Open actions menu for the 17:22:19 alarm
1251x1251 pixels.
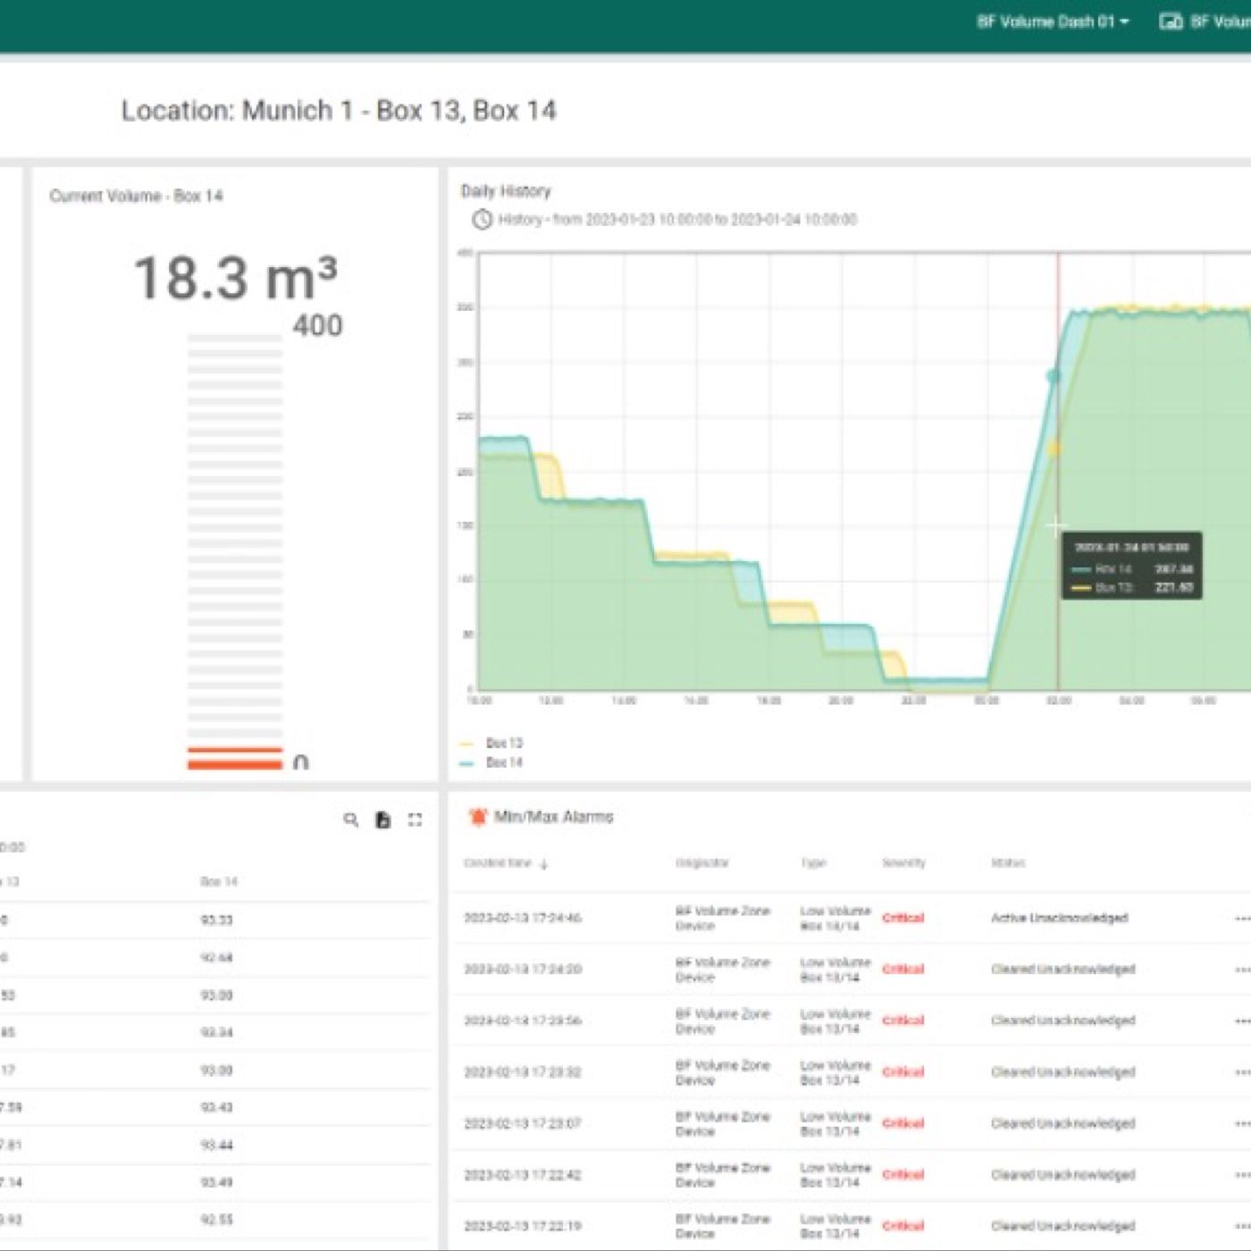click(1242, 1226)
